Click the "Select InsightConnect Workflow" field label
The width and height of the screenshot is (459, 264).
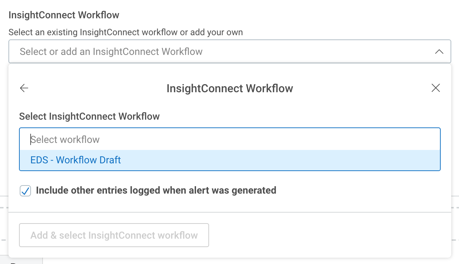[89, 117]
